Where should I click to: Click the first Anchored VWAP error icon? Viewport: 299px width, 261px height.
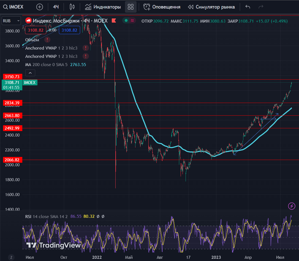86,48
